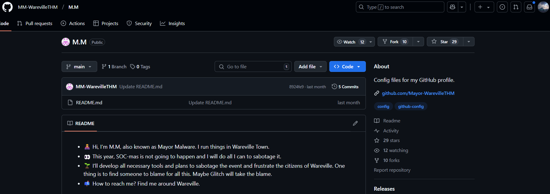Open M.M repository breadcrumb link
Screen dimensions: 550x194
pos(73,7)
